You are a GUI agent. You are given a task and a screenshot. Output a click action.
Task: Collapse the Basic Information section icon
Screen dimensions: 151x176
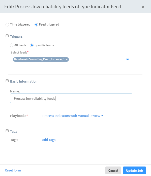(7, 81)
